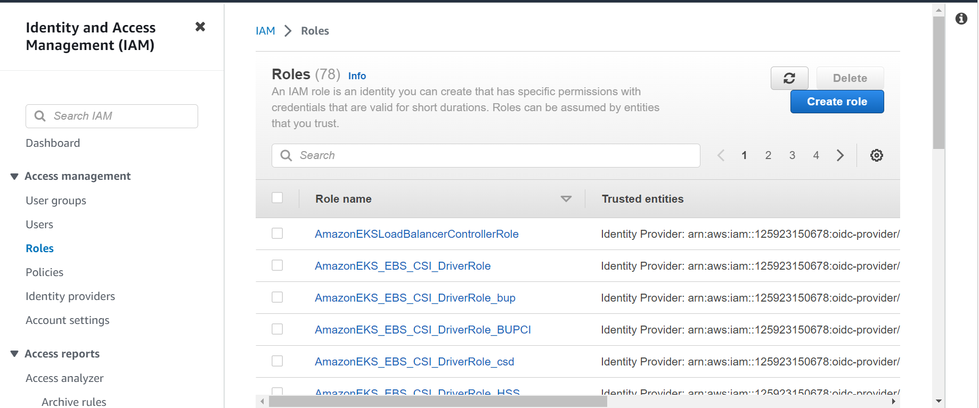The width and height of the screenshot is (979, 408).
Task: Close the IAM navigation panel
Action: 200,27
